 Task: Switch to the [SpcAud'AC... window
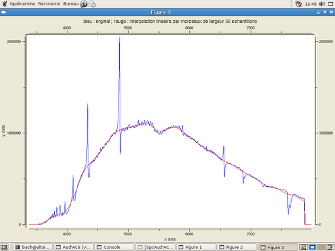tap(155, 247)
